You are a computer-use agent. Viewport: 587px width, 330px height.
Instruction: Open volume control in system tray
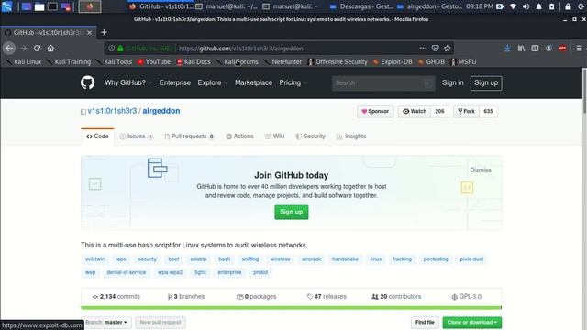click(526, 6)
